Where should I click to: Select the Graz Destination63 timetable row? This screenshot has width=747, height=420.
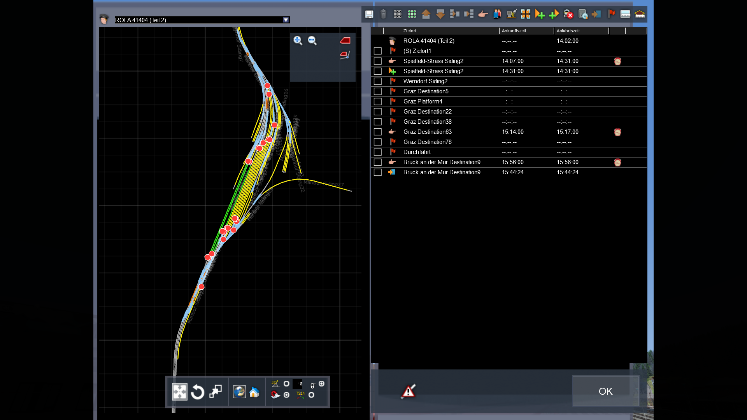[x=427, y=132]
